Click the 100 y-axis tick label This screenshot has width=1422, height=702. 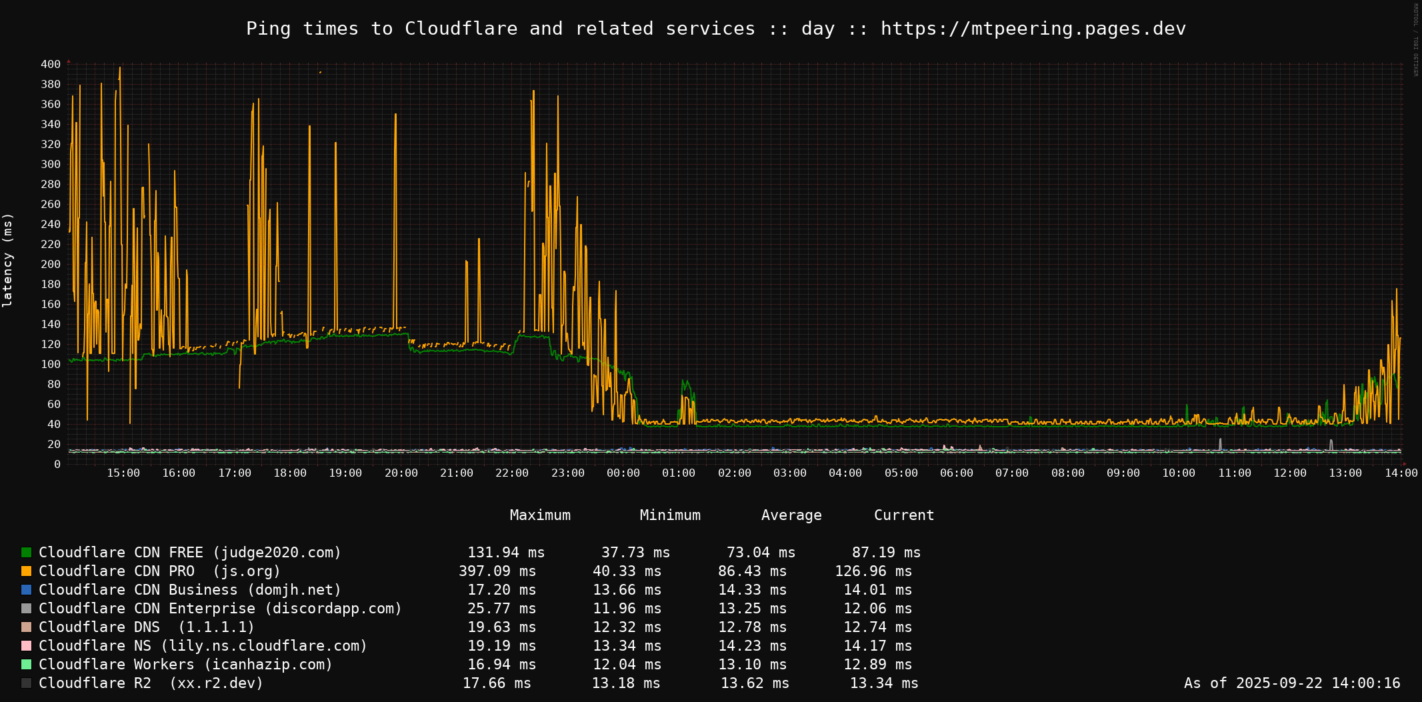(51, 365)
